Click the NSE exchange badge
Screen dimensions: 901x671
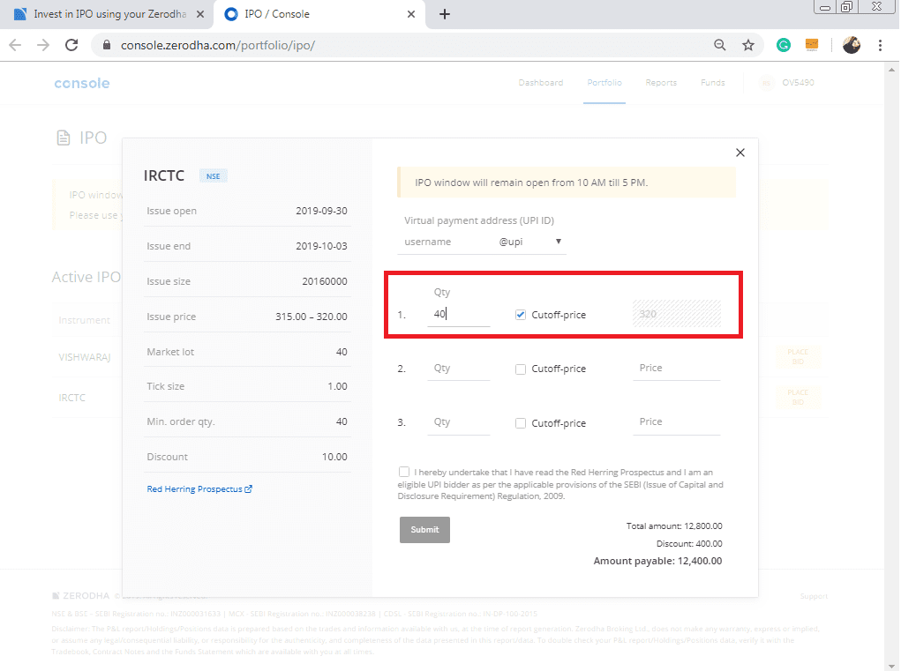tap(214, 176)
